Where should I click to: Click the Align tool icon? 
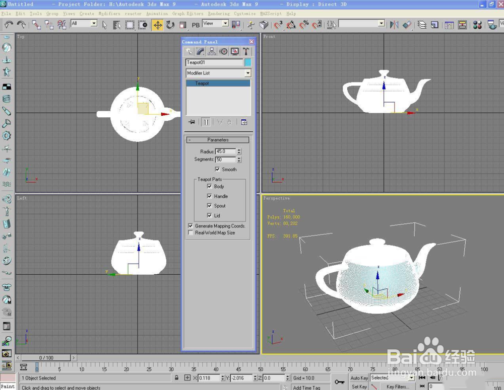(407, 25)
